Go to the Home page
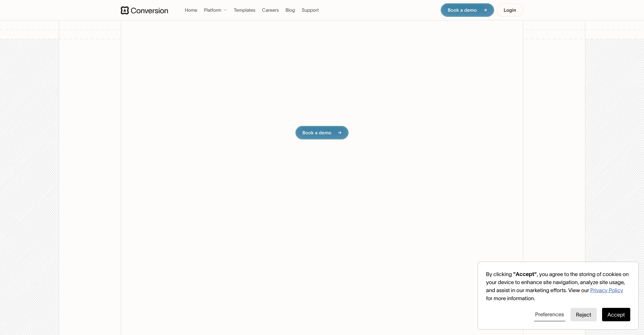 click(x=191, y=10)
